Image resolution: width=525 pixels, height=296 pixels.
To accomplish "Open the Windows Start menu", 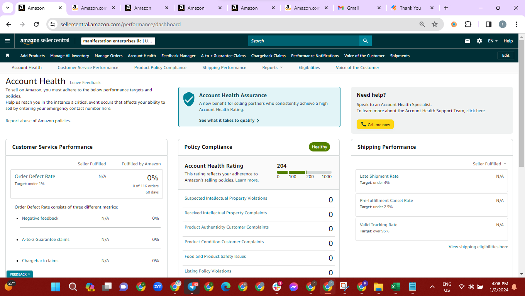I will coord(56,287).
